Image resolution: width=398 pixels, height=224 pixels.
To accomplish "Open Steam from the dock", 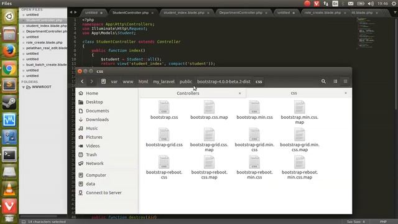I will pos(9,103).
